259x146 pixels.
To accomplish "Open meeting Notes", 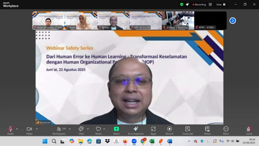I will (207, 130).
